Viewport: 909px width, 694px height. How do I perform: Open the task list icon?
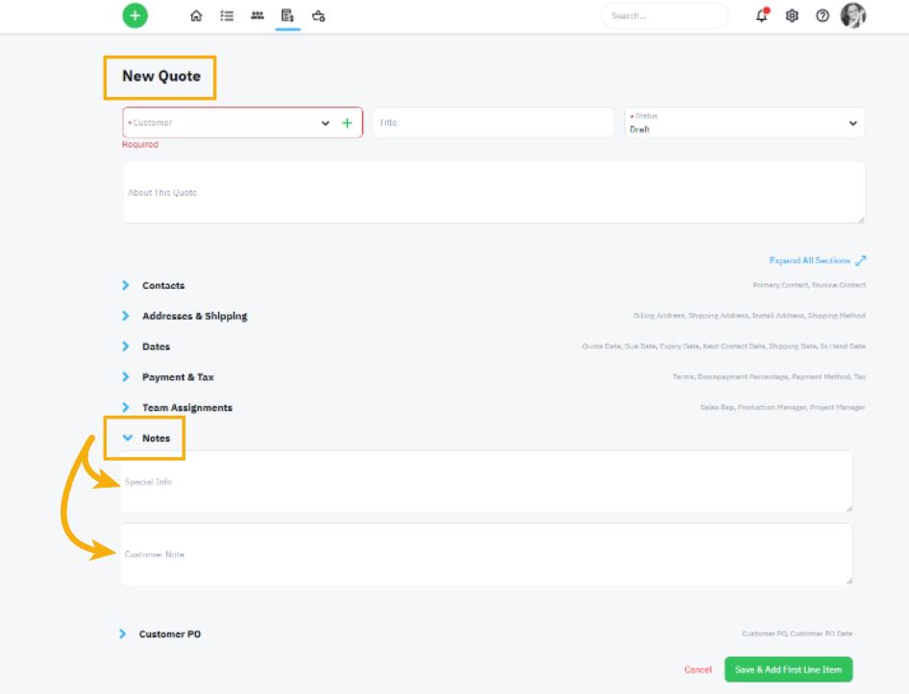click(x=227, y=15)
